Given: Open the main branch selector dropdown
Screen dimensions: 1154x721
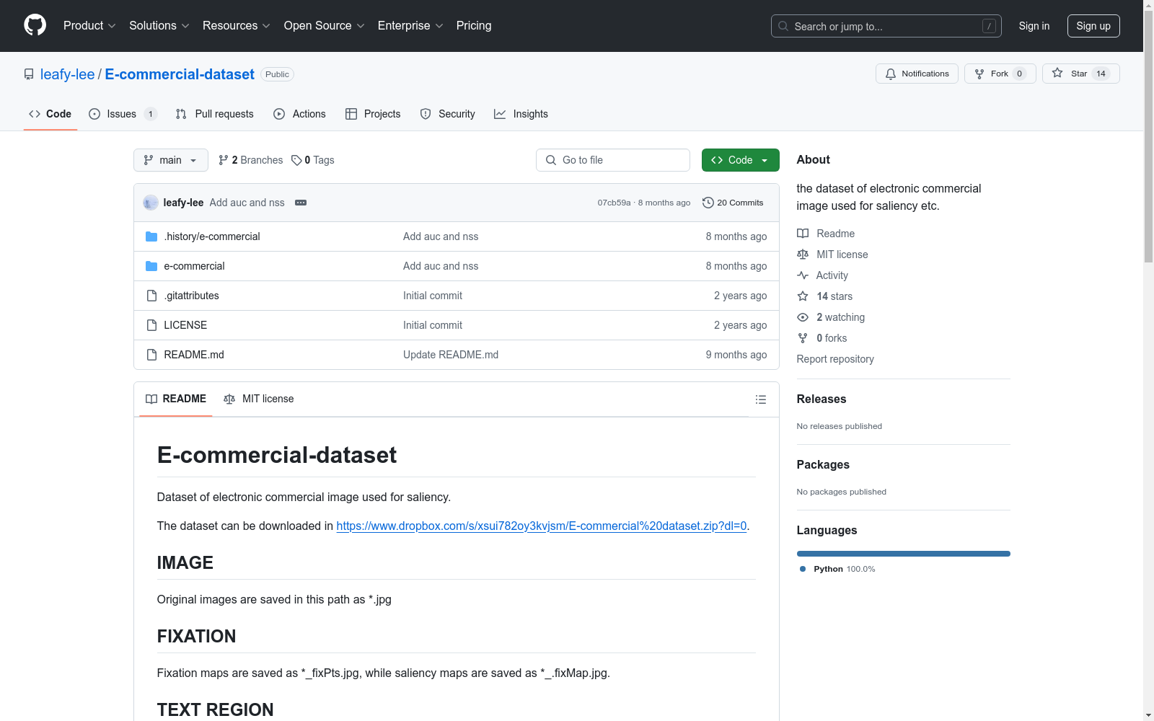Looking at the screenshot, I should pyautogui.click(x=171, y=160).
